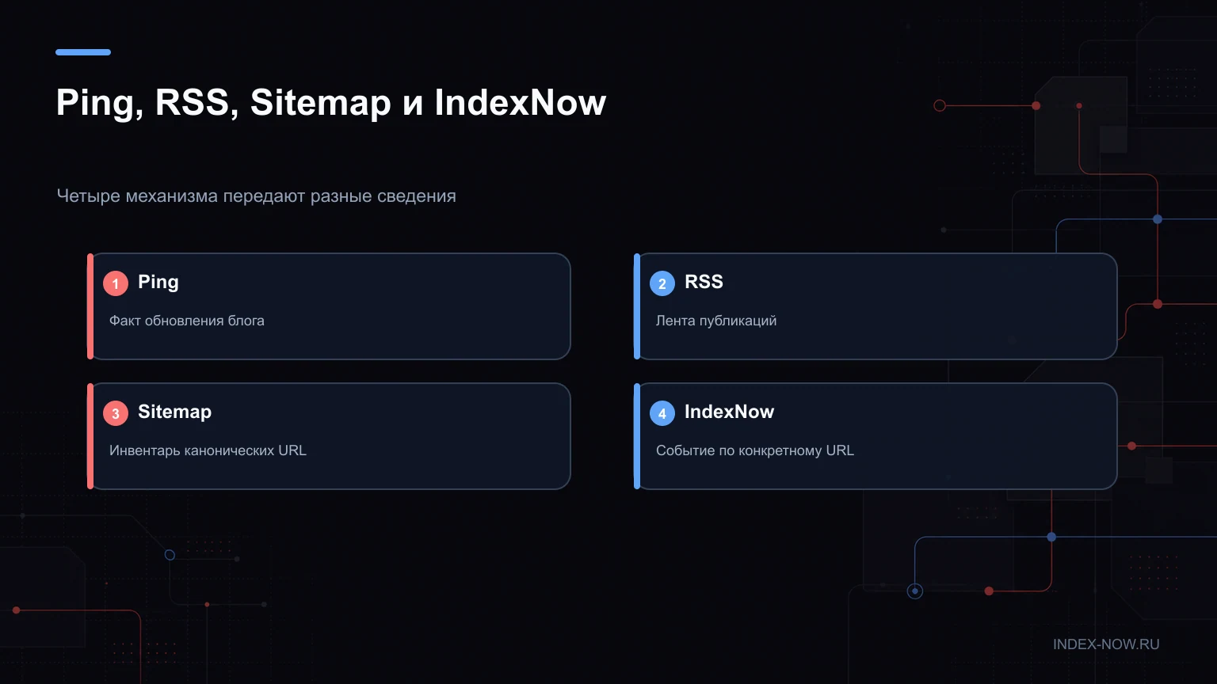Select the IndexNow card heading
The image size is (1217, 684).
(729, 412)
